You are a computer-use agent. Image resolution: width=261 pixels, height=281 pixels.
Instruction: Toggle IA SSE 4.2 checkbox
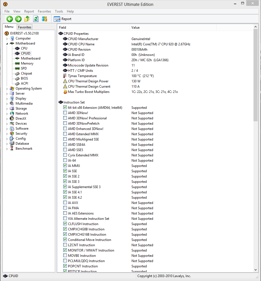click(65, 197)
